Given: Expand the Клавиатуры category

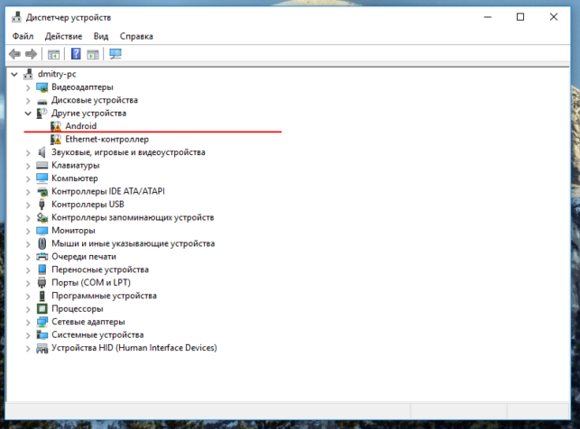Looking at the screenshot, I should [28, 166].
